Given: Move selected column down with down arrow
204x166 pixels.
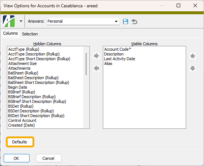Looking at the screenshot, I should pyautogui.click(x=193, y=68).
